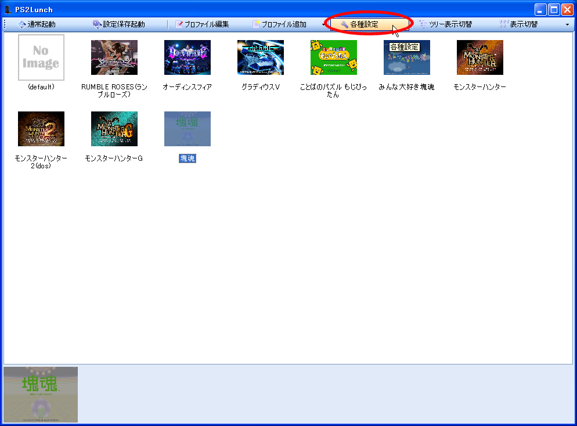Viewport: 577px width, 426px height.
Task: Click the PS2Lunch title bar icon
Action: tap(8, 9)
